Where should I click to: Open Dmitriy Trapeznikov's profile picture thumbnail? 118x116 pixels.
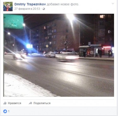pos(8,7)
